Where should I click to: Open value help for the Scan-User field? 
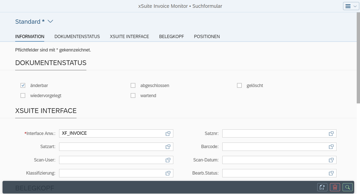coord(168,160)
